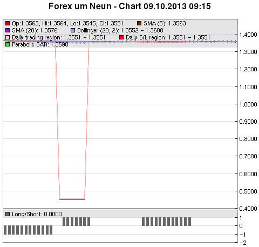Click the gray Long/Short legend swatch

(8, 214)
